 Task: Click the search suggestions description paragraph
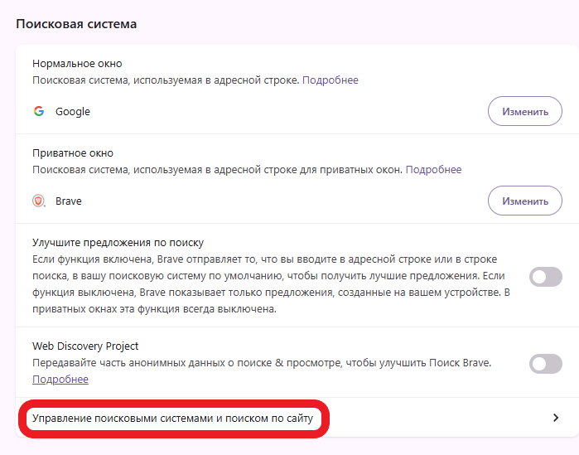click(x=272, y=284)
